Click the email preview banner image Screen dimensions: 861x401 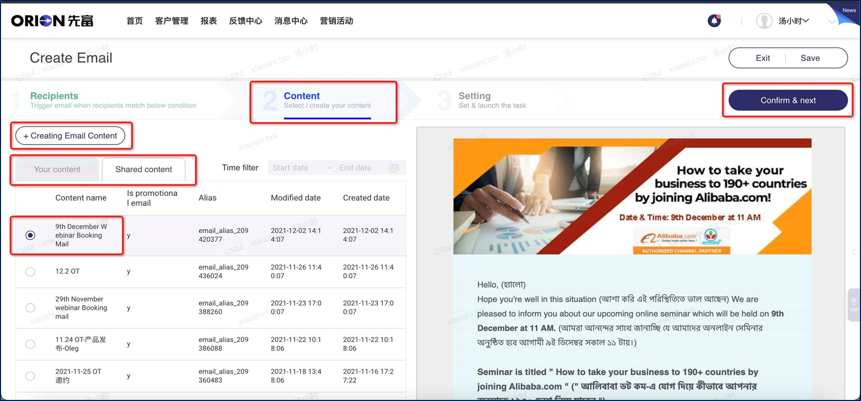pyautogui.click(x=632, y=196)
